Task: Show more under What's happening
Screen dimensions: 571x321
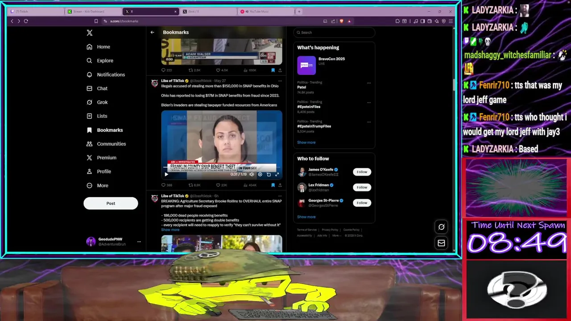Action: tap(306, 143)
